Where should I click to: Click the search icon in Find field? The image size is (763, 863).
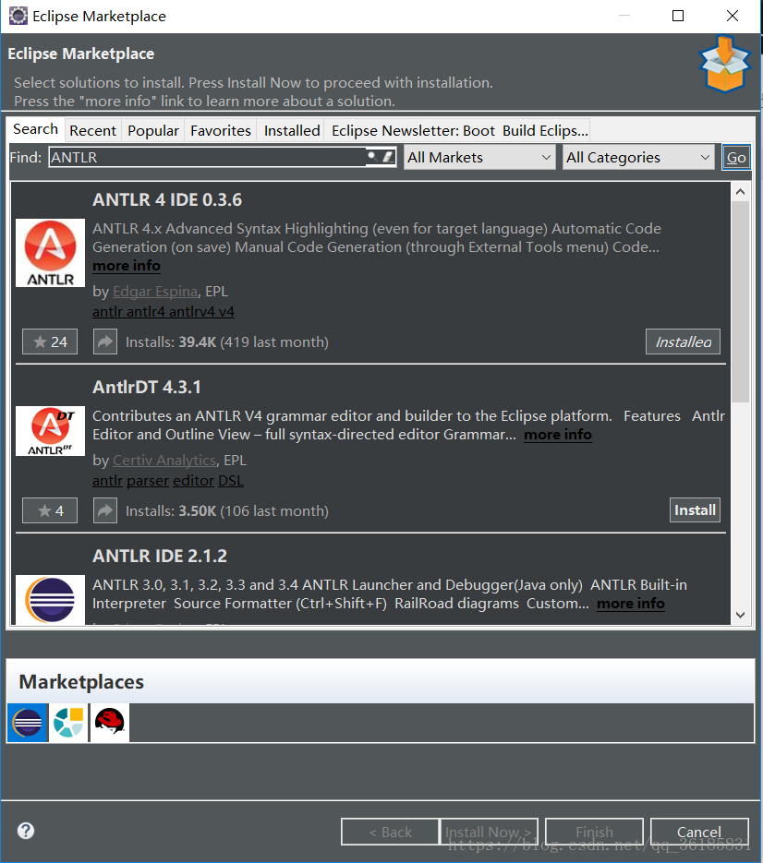(x=373, y=157)
